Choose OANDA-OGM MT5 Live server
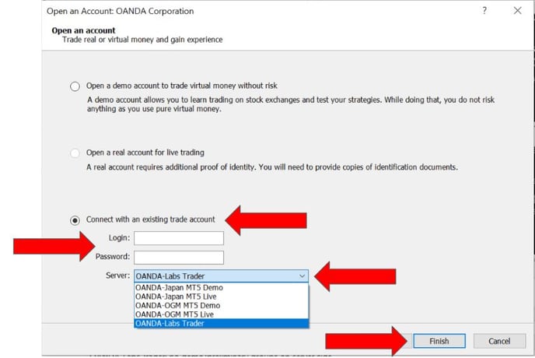 pos(222,314)
